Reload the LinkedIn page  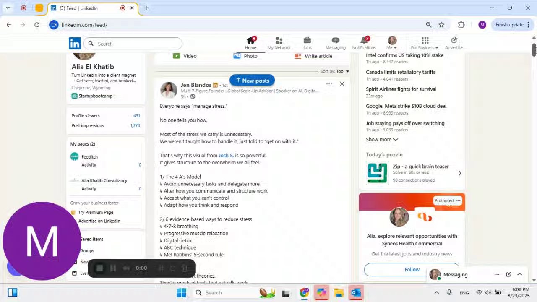click(37, 25)
